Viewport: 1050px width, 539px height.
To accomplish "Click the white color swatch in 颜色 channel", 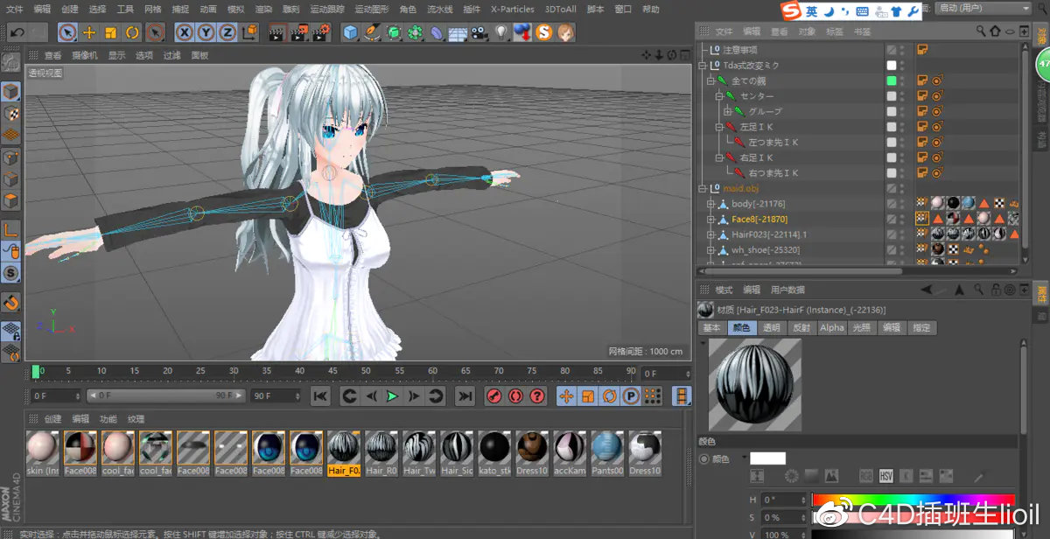I will coord(766,457).
